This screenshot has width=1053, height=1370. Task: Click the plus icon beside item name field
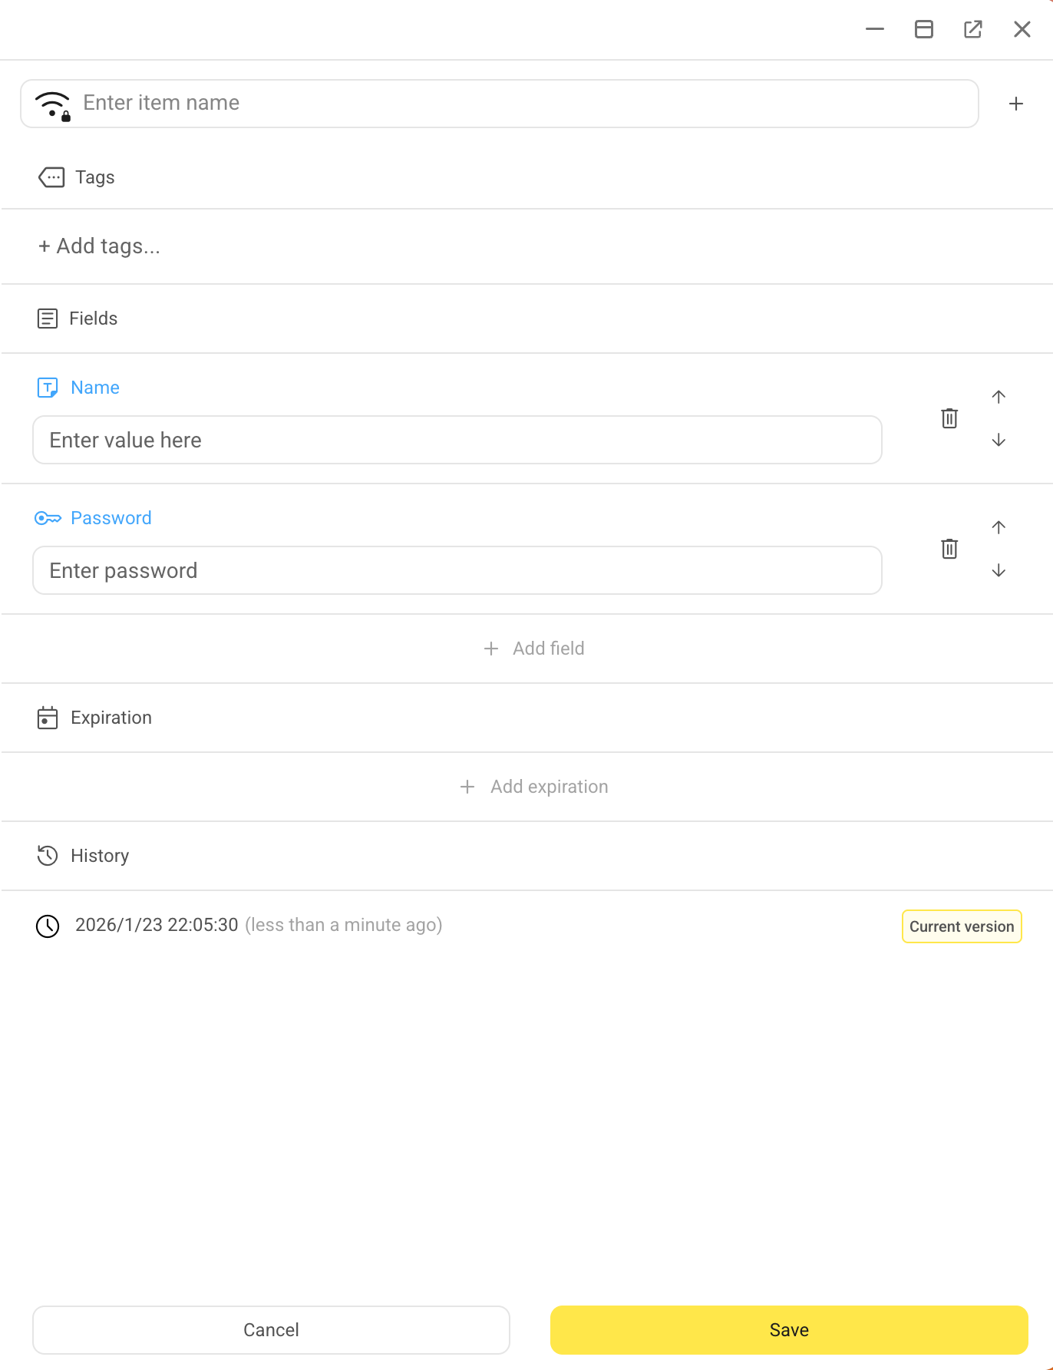[1016, 103]
